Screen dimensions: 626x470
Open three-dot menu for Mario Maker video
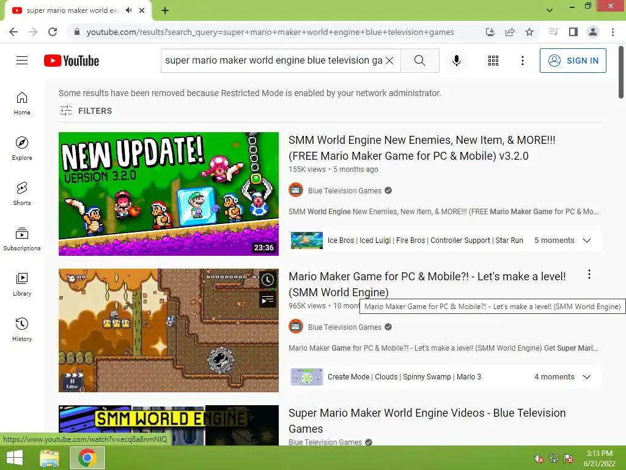pyautogui.click(x=589, y=275)
